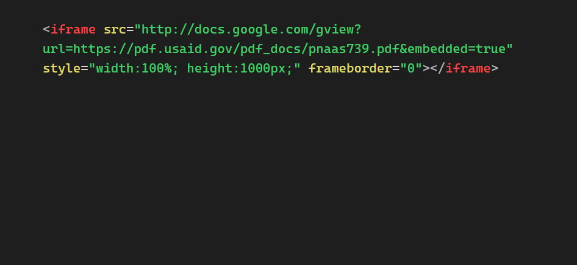Image resolution: width=577 pixels, height=265 pixels.
Task: Click the frameborder attribute name
Action: [350, 68]
